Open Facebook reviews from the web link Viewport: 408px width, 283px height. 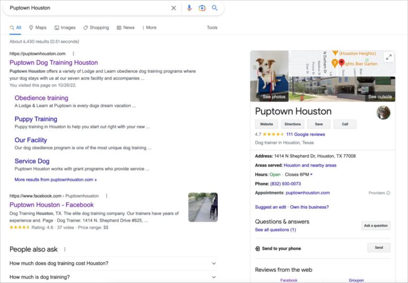289,280
